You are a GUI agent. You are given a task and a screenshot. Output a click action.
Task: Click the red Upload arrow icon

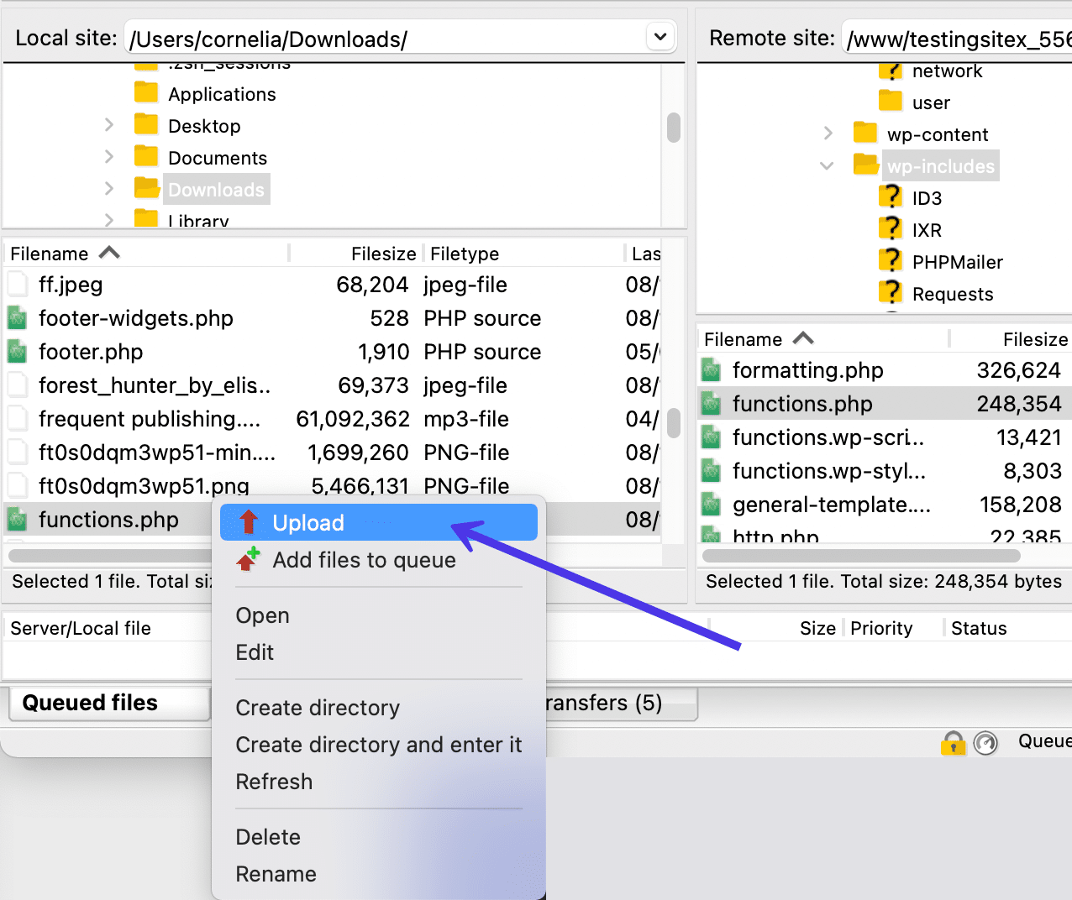(249, 522)
